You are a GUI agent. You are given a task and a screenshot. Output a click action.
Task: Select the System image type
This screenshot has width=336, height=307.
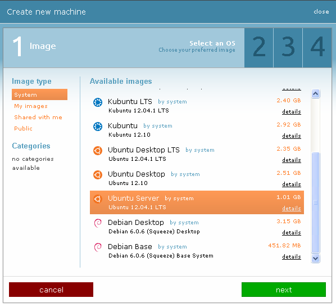(x=39, y=94)
